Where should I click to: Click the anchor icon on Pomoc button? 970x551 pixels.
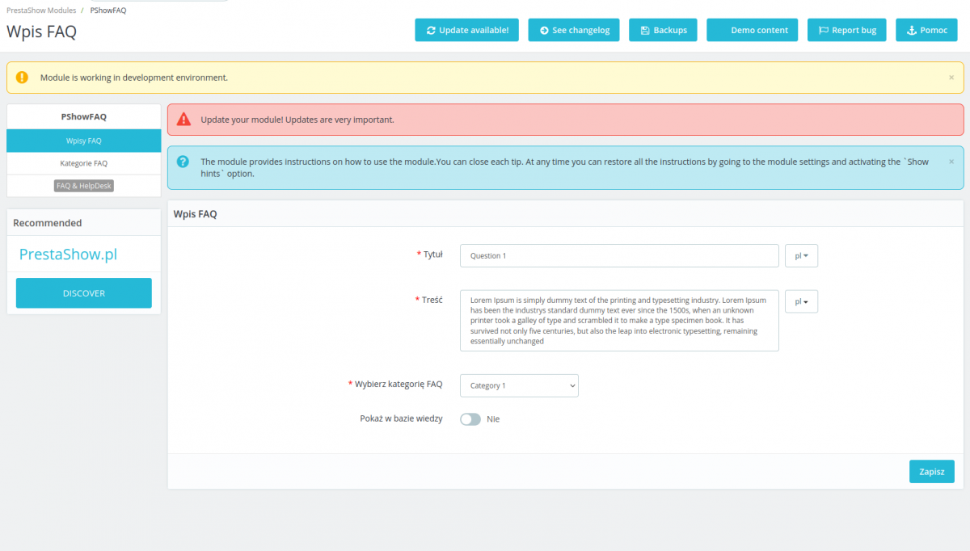tap(912, 30)
